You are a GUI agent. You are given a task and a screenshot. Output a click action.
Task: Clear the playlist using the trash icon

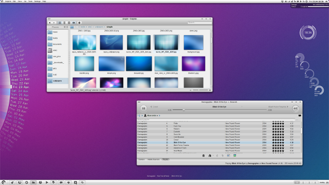click(x=204, y=156)
